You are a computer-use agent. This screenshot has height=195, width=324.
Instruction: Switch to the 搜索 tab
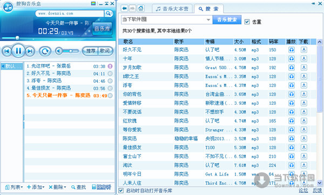point(208,9)
